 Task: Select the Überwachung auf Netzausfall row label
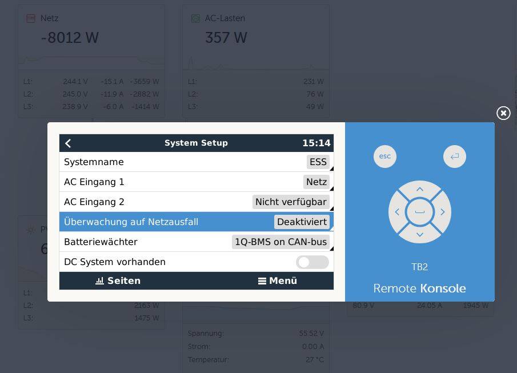[x=131, y=222]
